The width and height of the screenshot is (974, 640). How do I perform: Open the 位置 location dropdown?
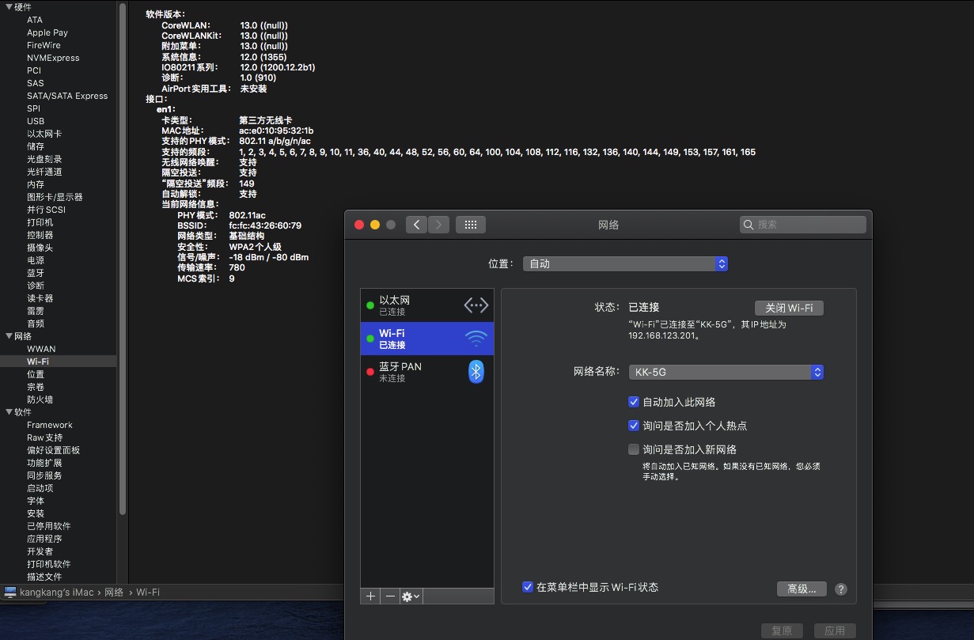pos(625,264)
